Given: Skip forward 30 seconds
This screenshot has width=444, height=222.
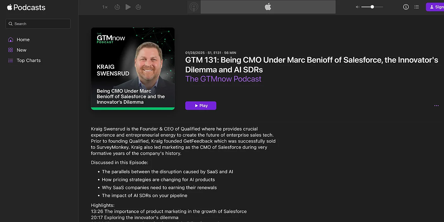Looking at the screenshot, I should tap(138, 7).
